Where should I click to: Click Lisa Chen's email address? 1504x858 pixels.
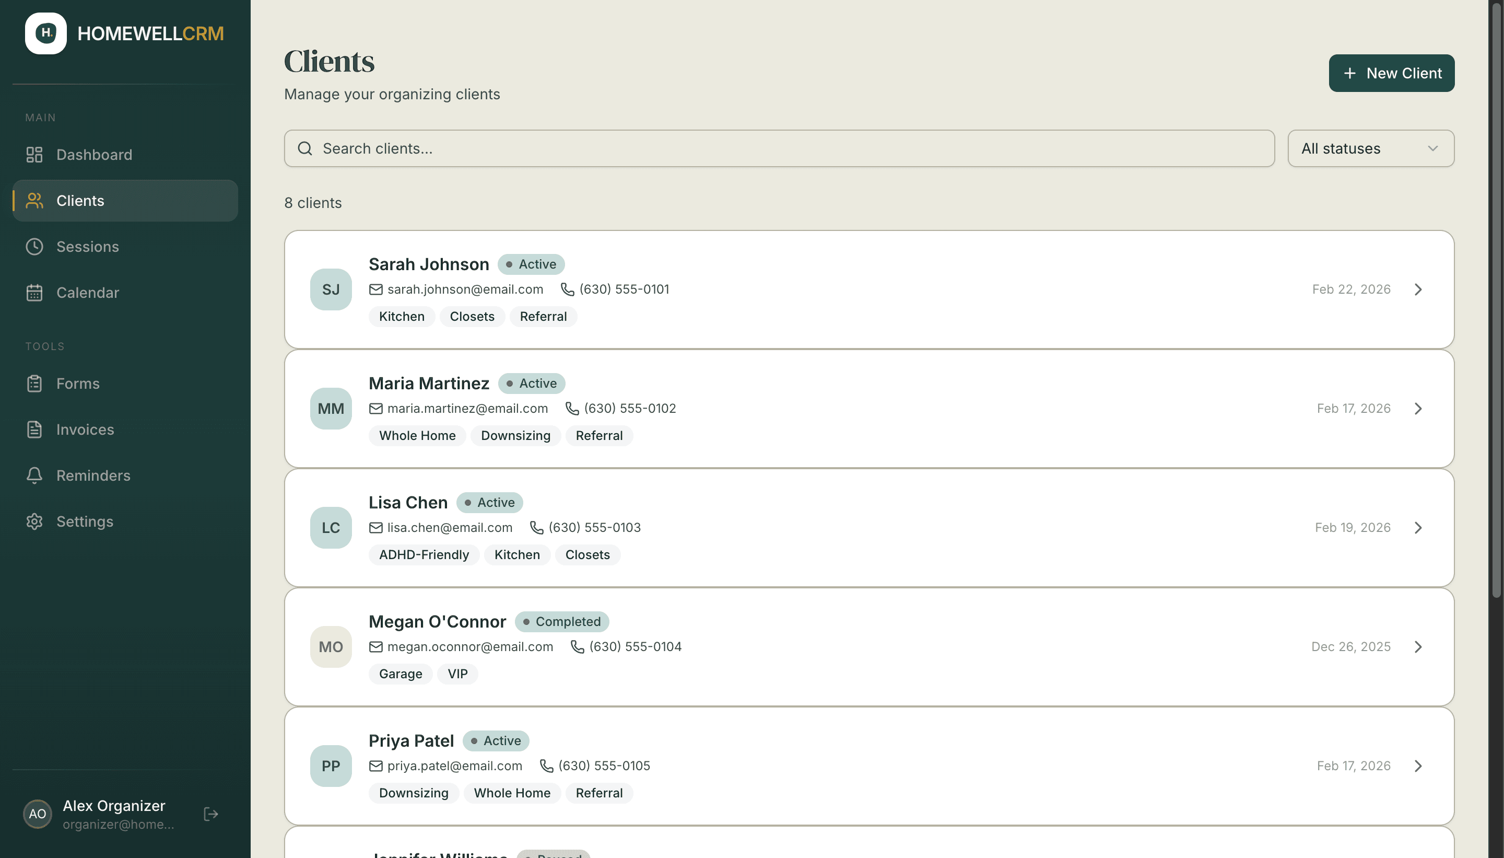(x=449, y=527)
